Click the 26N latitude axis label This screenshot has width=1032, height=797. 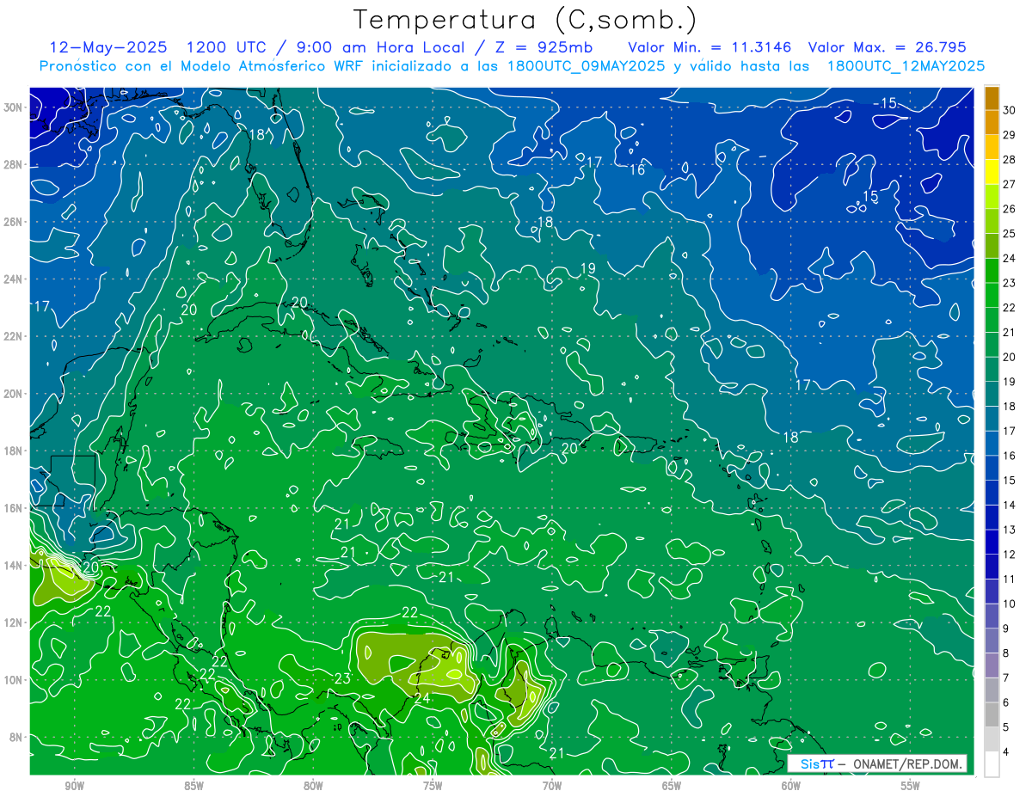click(x=13, y=222)
